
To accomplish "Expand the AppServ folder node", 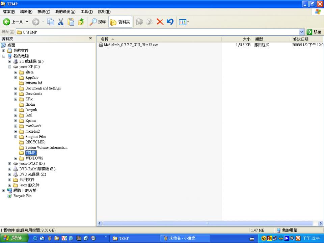I will tap(16, 78).
